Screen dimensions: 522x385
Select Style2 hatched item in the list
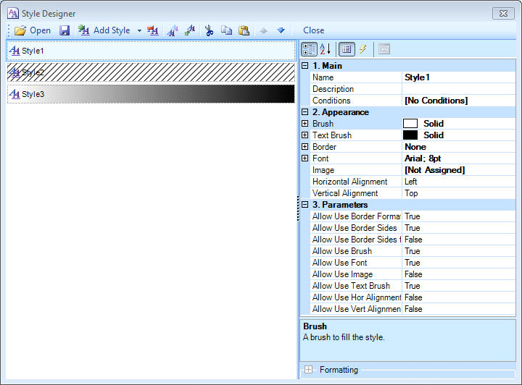151,72
